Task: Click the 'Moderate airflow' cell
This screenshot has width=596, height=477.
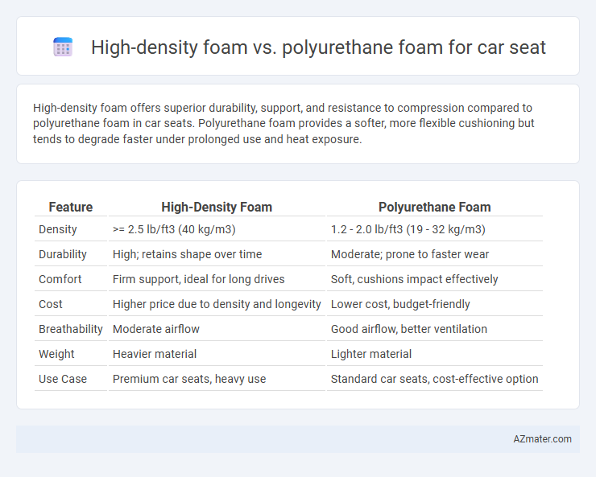Action: (x=155, y=329)
